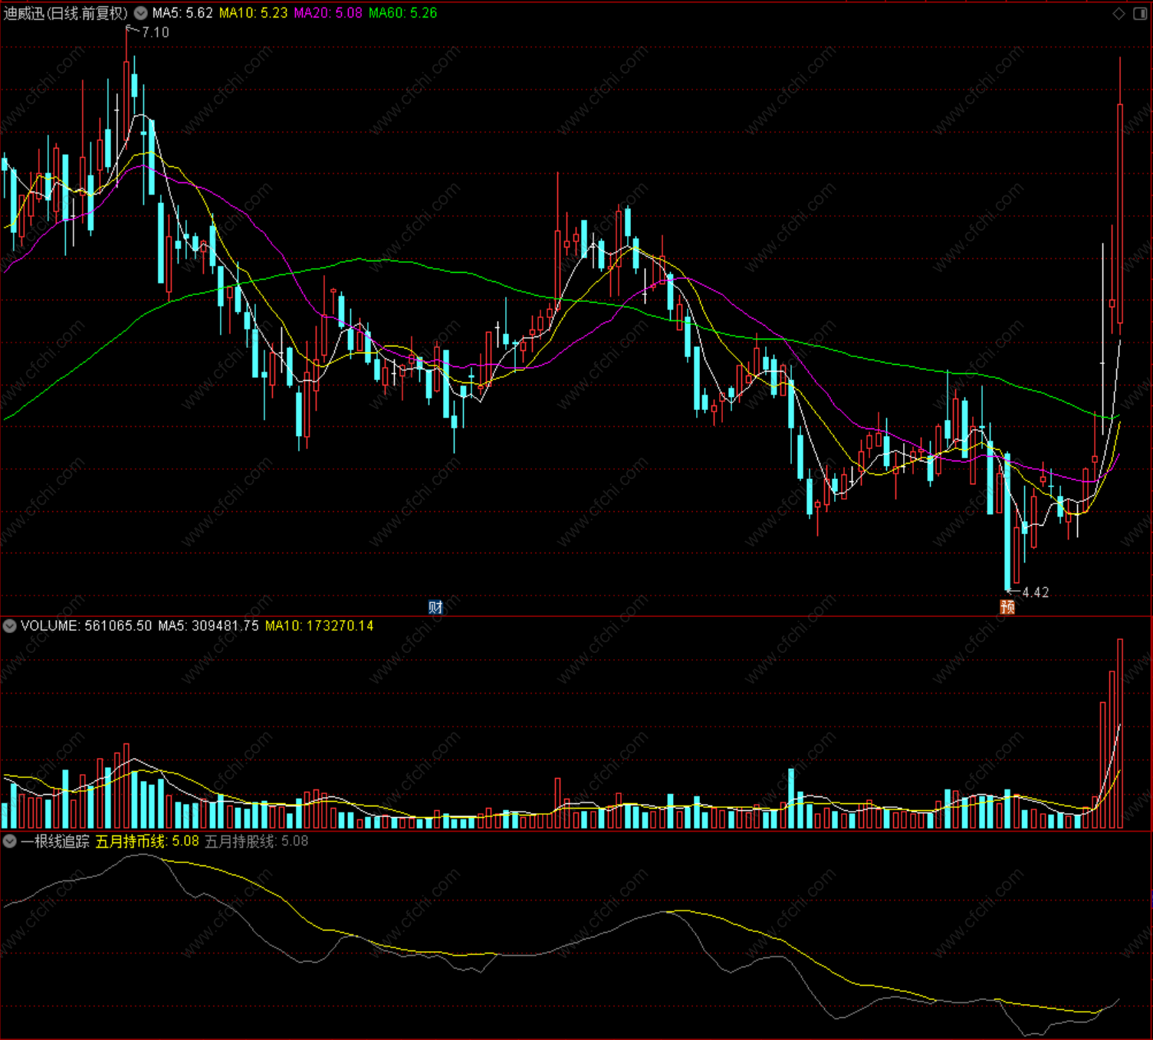Open the dropdown beside 迪威迅 chart title
The height and width of the screenshot is (1040, 1153).
(x=140, y=13)
